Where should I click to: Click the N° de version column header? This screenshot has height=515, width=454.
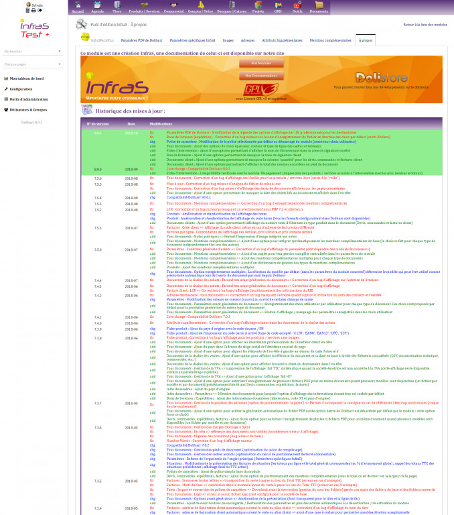[x=98, y=124]
